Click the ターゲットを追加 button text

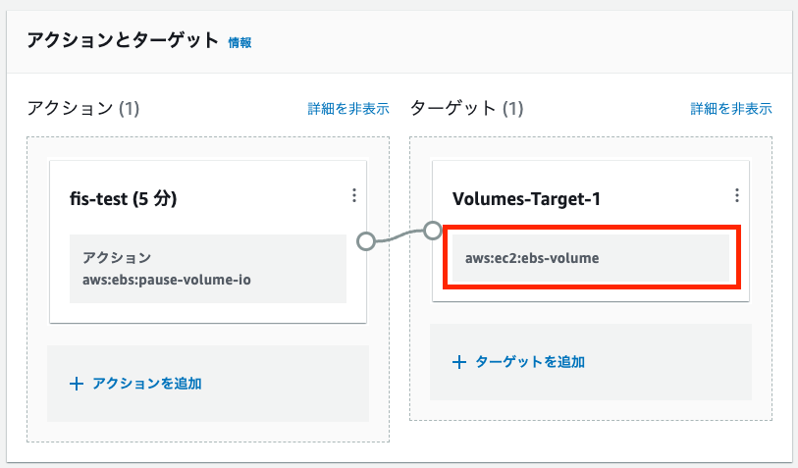click(530, 362)
